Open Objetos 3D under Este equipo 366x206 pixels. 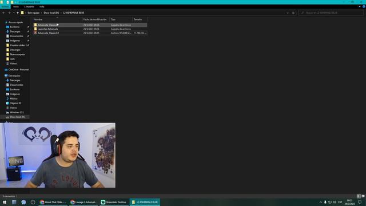coord(15,103)
